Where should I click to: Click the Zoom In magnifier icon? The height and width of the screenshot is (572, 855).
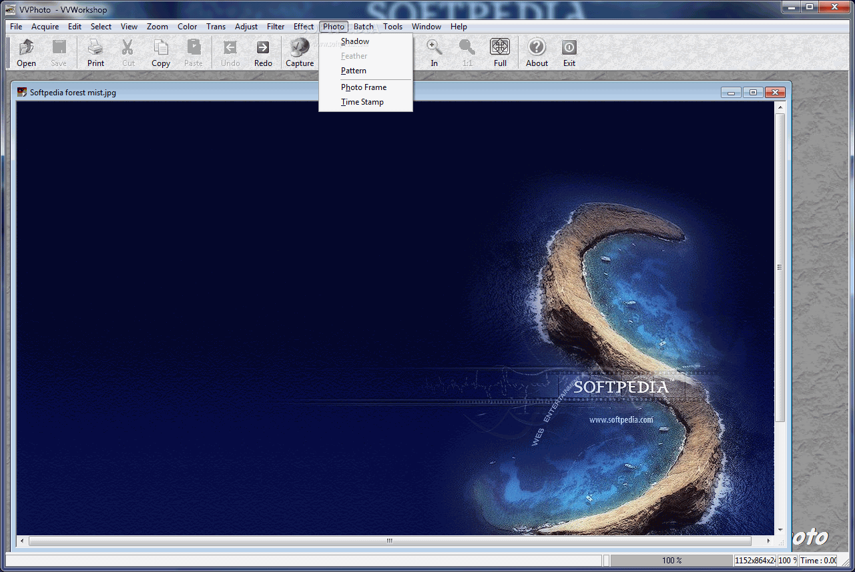point(435,47)
